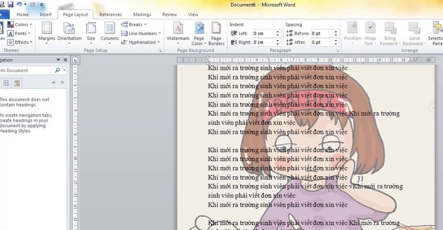443x230 pixels.
Task: Click the Indent Left input field
Action: pos(264,33)
